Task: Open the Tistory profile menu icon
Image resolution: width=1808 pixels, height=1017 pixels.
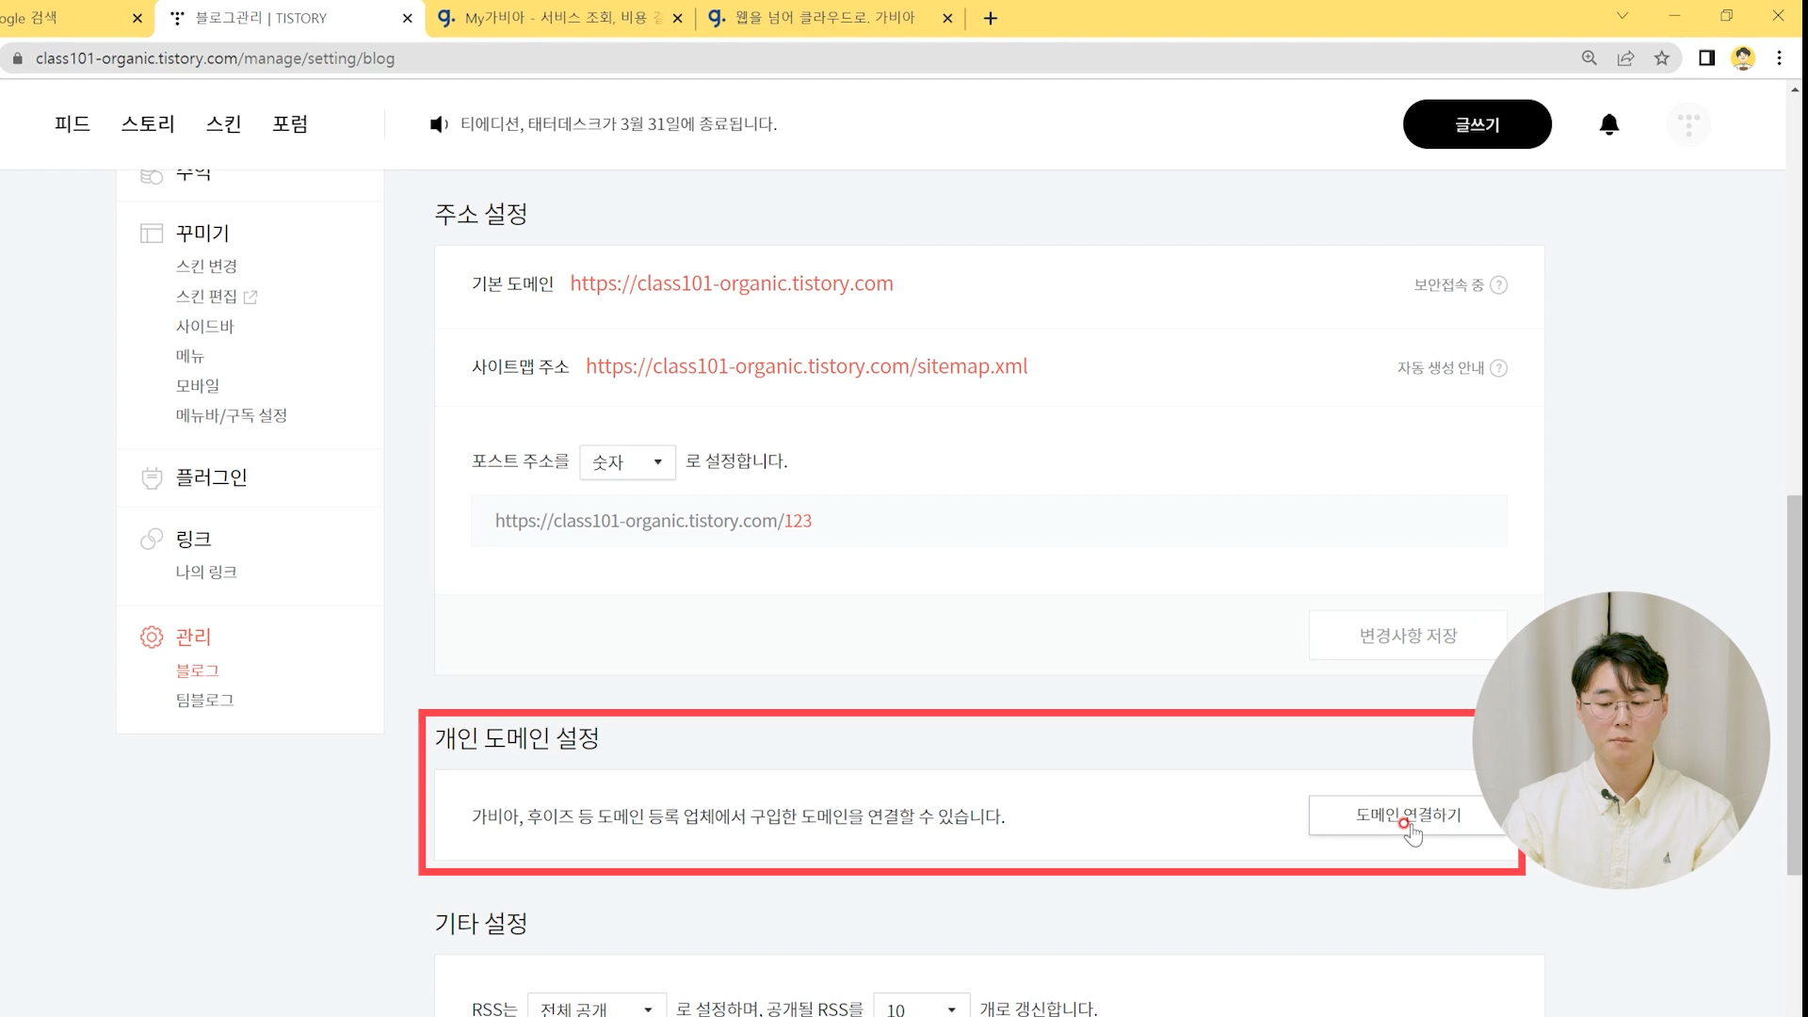Action: (1688, 124)
